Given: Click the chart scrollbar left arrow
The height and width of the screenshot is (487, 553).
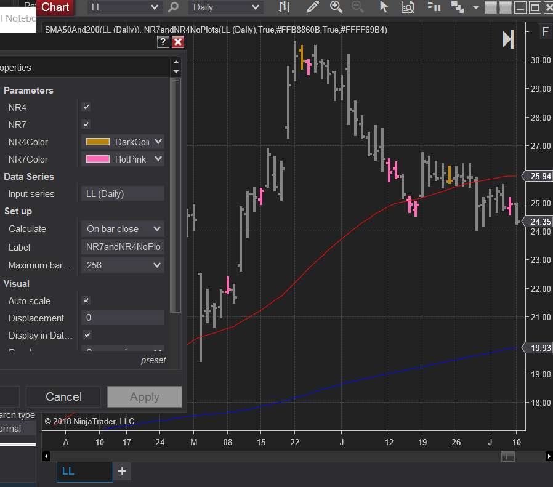Looking at the screenshot, I should pyautogui.click(x=46, y=456).
